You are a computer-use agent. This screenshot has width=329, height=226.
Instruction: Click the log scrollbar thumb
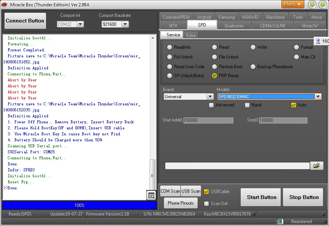[153, 175]
